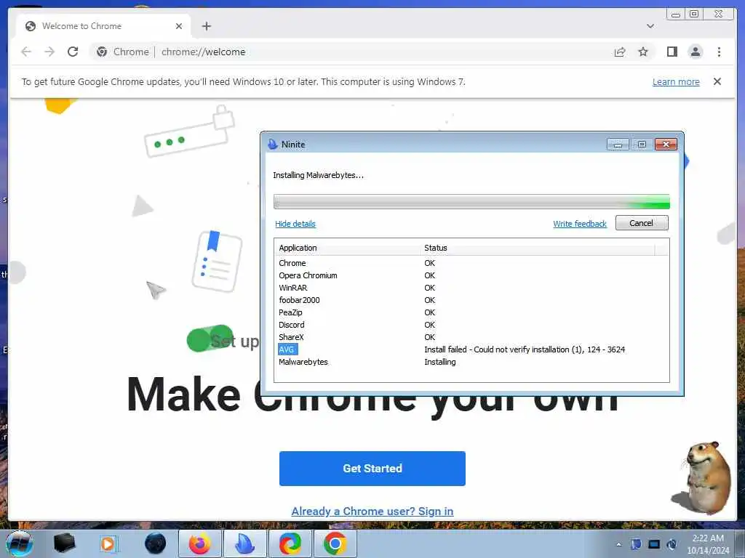Click the Application column header

348,248
